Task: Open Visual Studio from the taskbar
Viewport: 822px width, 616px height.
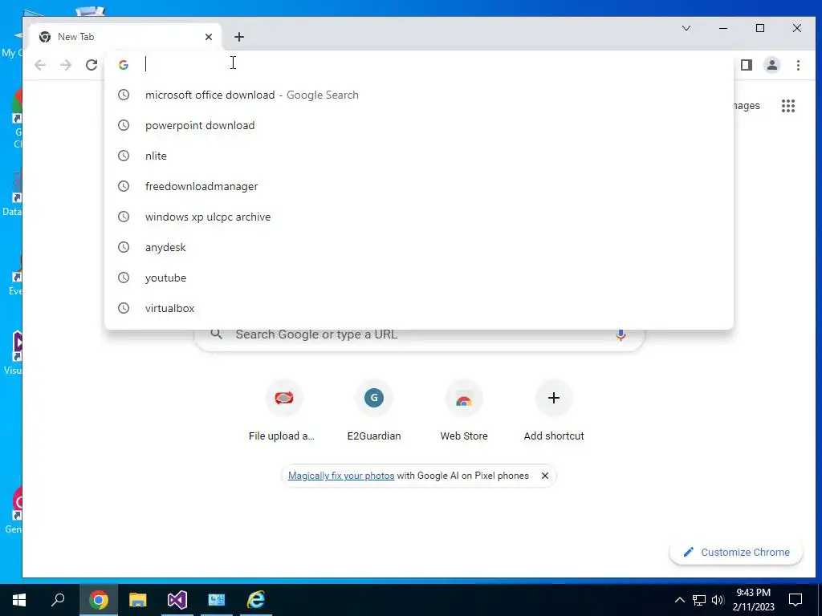Action: 177,600
